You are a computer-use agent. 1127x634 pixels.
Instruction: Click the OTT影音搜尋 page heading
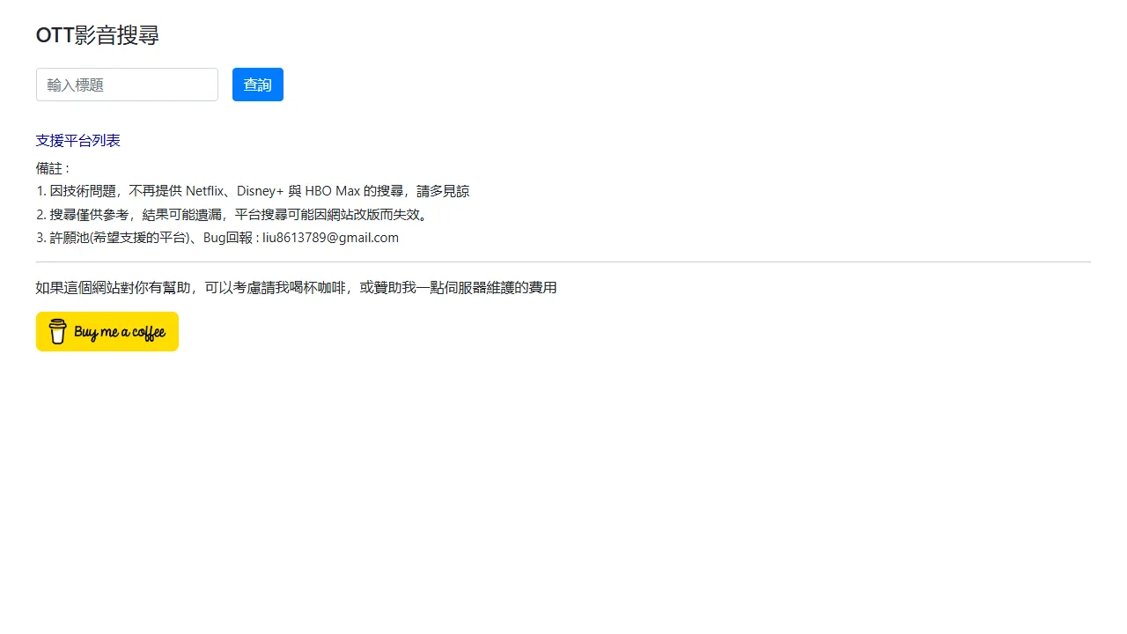pos(97,35)
